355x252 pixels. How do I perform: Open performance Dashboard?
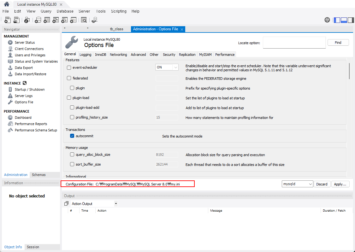[x=23, y=118]
